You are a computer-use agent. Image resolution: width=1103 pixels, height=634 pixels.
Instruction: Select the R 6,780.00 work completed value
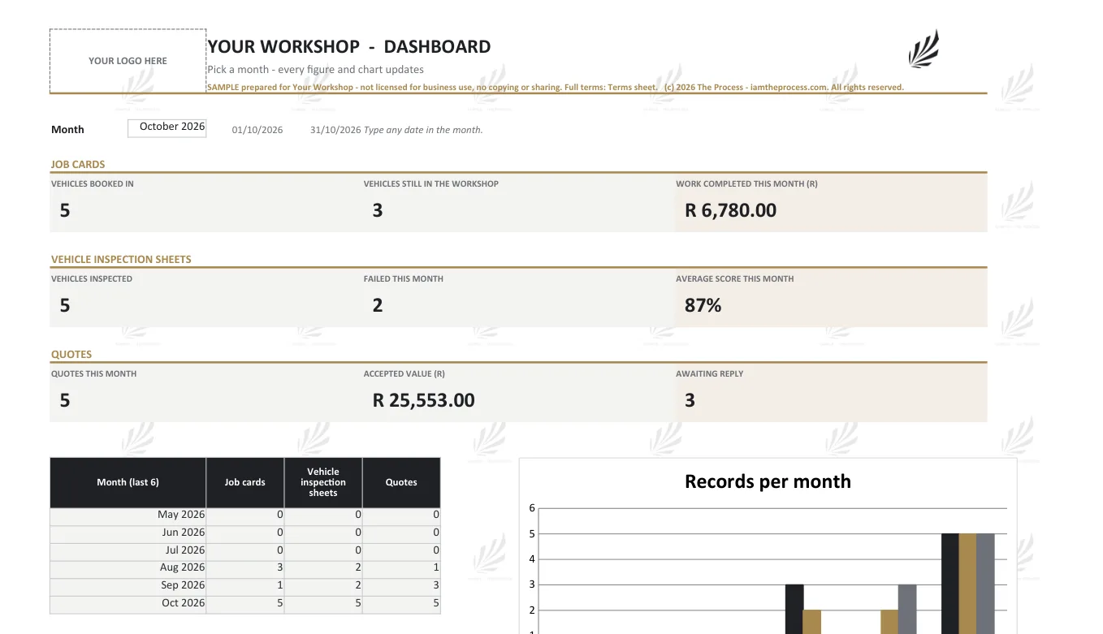pyautogui.click(x=731, y=210)
